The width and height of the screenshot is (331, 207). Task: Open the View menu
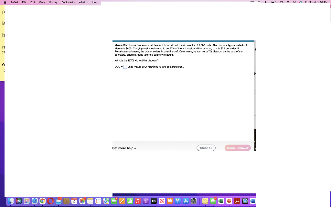[42, 2]
